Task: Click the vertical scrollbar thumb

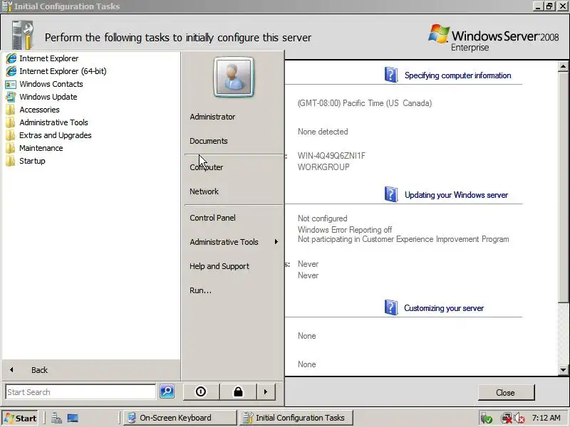Action: pos(563,186)
